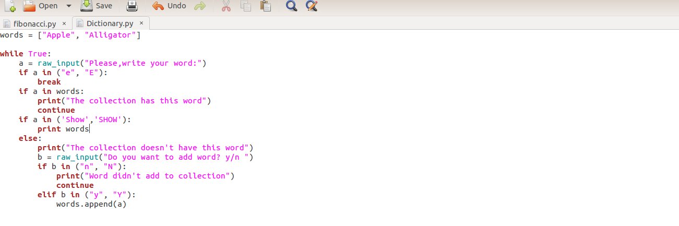The height and width of the screenshot is (226, 679).
Task: Switch to the fibonacci.py tab
Action: point(35,23)
